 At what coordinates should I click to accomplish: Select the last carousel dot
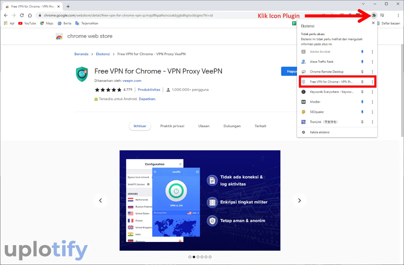coord(210,257)
